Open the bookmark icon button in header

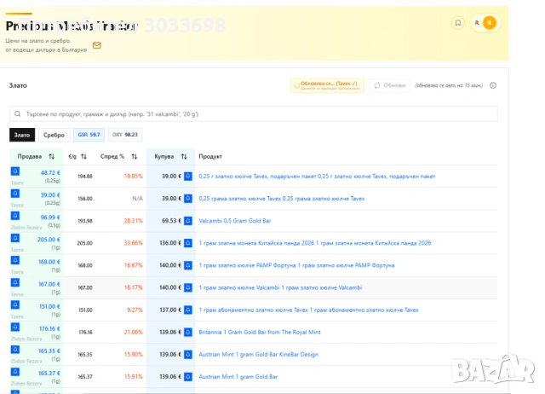pyautogui.click(x=457, y=23)
